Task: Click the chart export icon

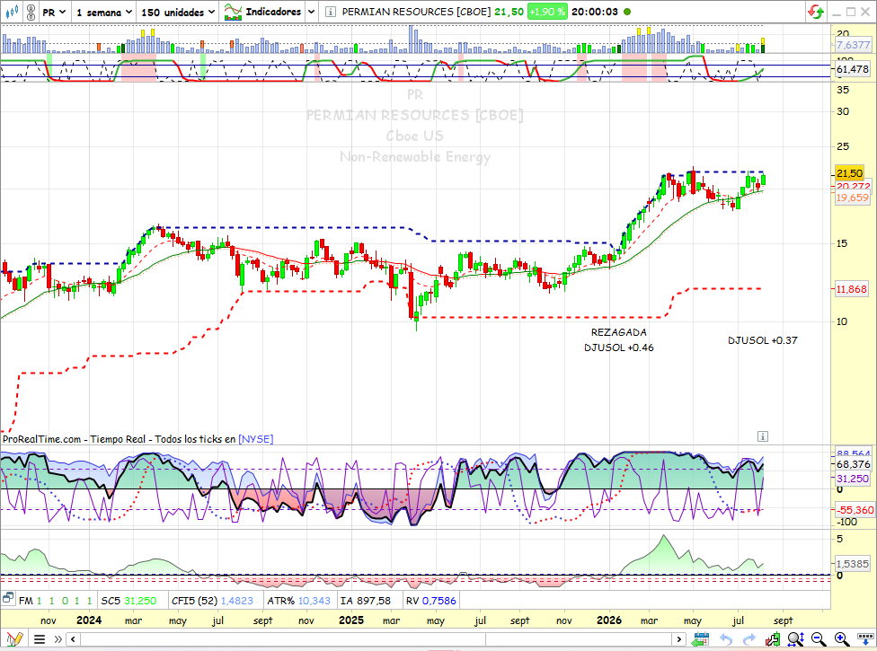Action: click(773, 638)
